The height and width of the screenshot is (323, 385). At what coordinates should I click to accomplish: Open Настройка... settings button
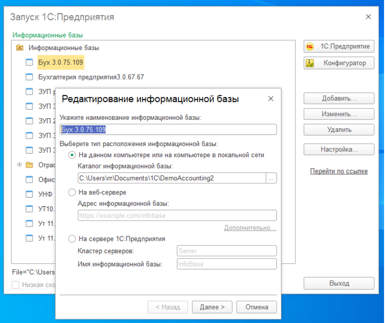(x=339, y=149)
